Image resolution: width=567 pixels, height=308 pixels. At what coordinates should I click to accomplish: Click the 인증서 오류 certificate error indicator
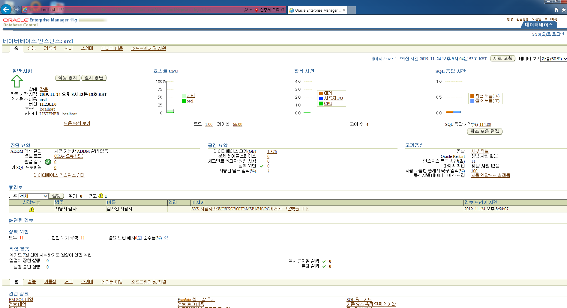(267, 10)
